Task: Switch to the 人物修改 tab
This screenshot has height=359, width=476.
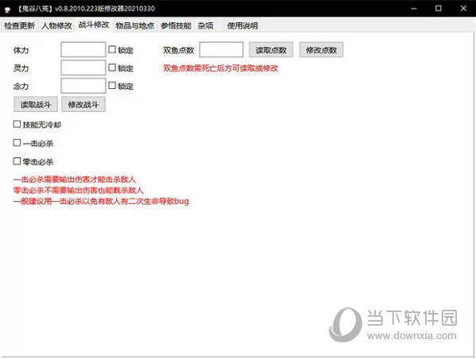Action: (57, 25)
